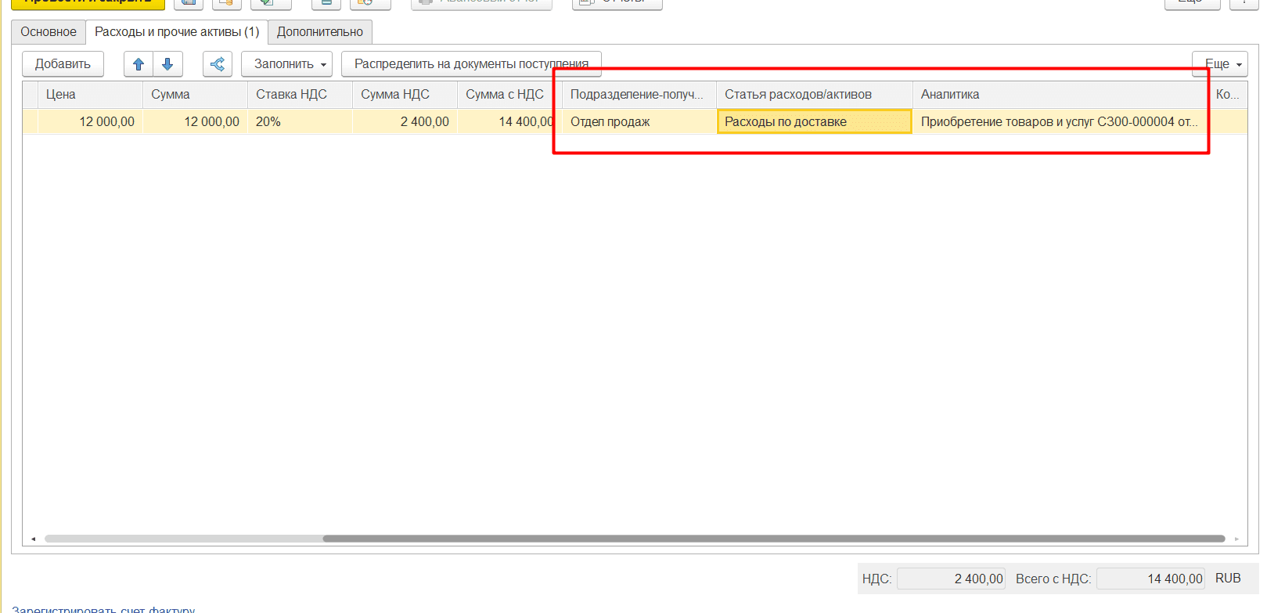Open the Заполнить dropdown menu
Screen dimensions: 1267x613
pos(286,64)
